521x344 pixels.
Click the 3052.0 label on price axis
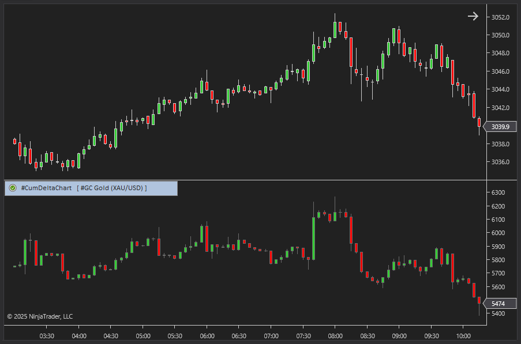click(x=501, y=17)
